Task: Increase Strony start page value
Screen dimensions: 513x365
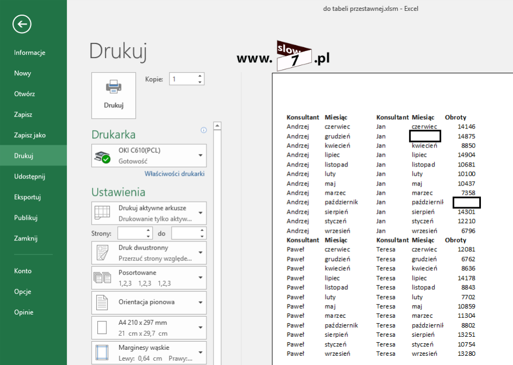Action: (x=148, y=231)
